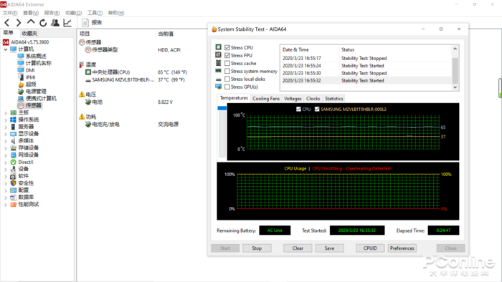Open the graph chart toolbar icon
This screenshot has height=282, width=502.
coord(67,23)
